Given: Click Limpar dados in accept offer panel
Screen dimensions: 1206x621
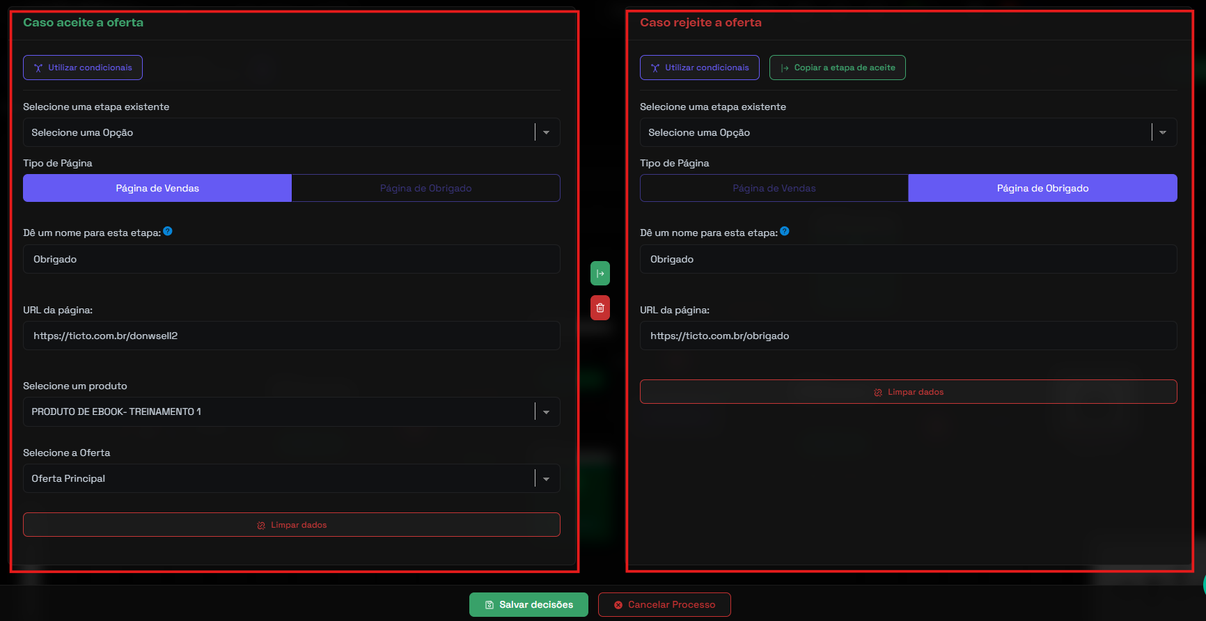Looking at the screenshot, I should coord(291,525).
